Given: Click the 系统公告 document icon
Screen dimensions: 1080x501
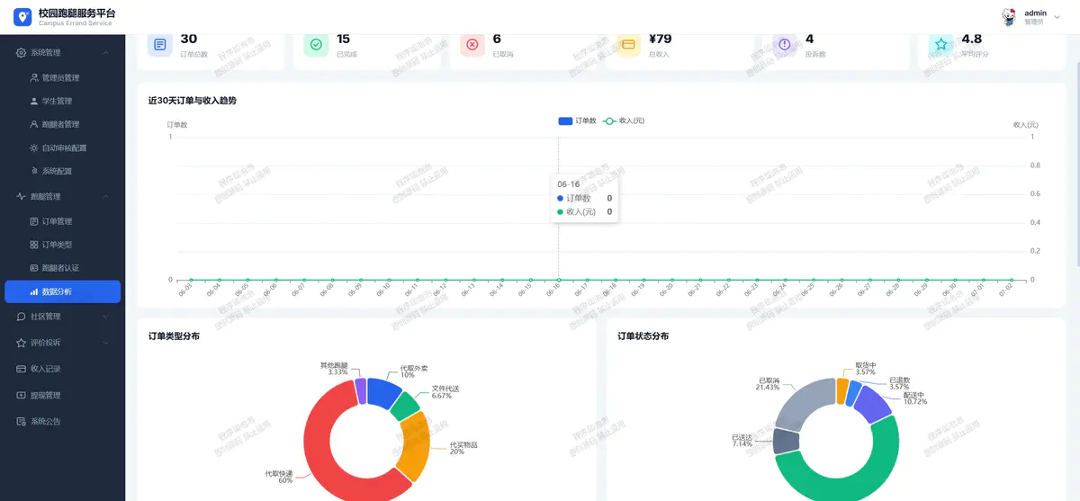Looking at the screenshot, I should tap(22, 421).
